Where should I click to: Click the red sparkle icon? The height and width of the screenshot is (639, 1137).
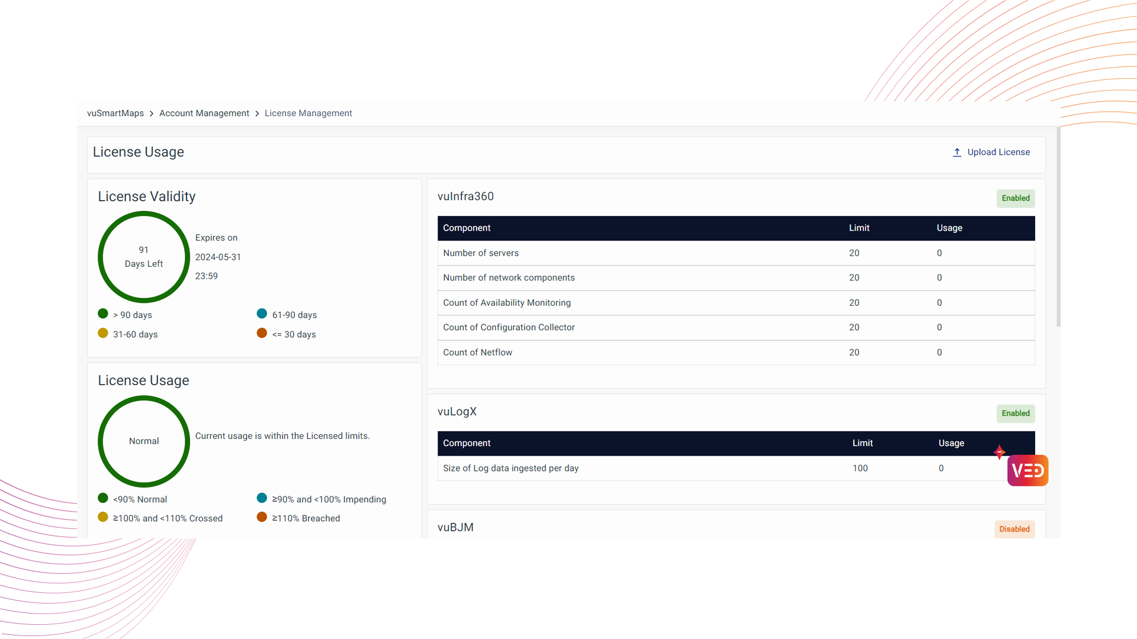click(x=1000, y=452)
